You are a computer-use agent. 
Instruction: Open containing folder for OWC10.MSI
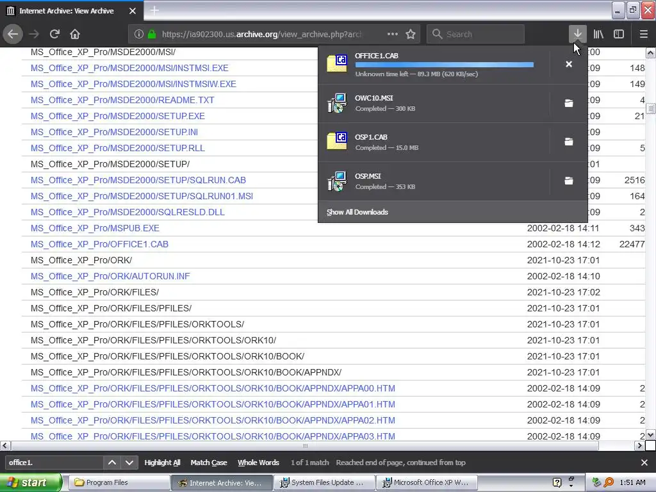tap(569, 103)
